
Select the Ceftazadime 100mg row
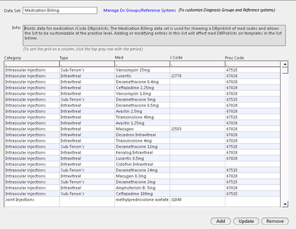(x=142, y=194)
